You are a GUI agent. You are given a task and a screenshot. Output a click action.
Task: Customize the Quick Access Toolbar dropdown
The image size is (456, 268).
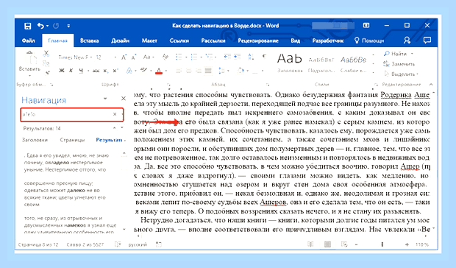[x=68, y=26]
